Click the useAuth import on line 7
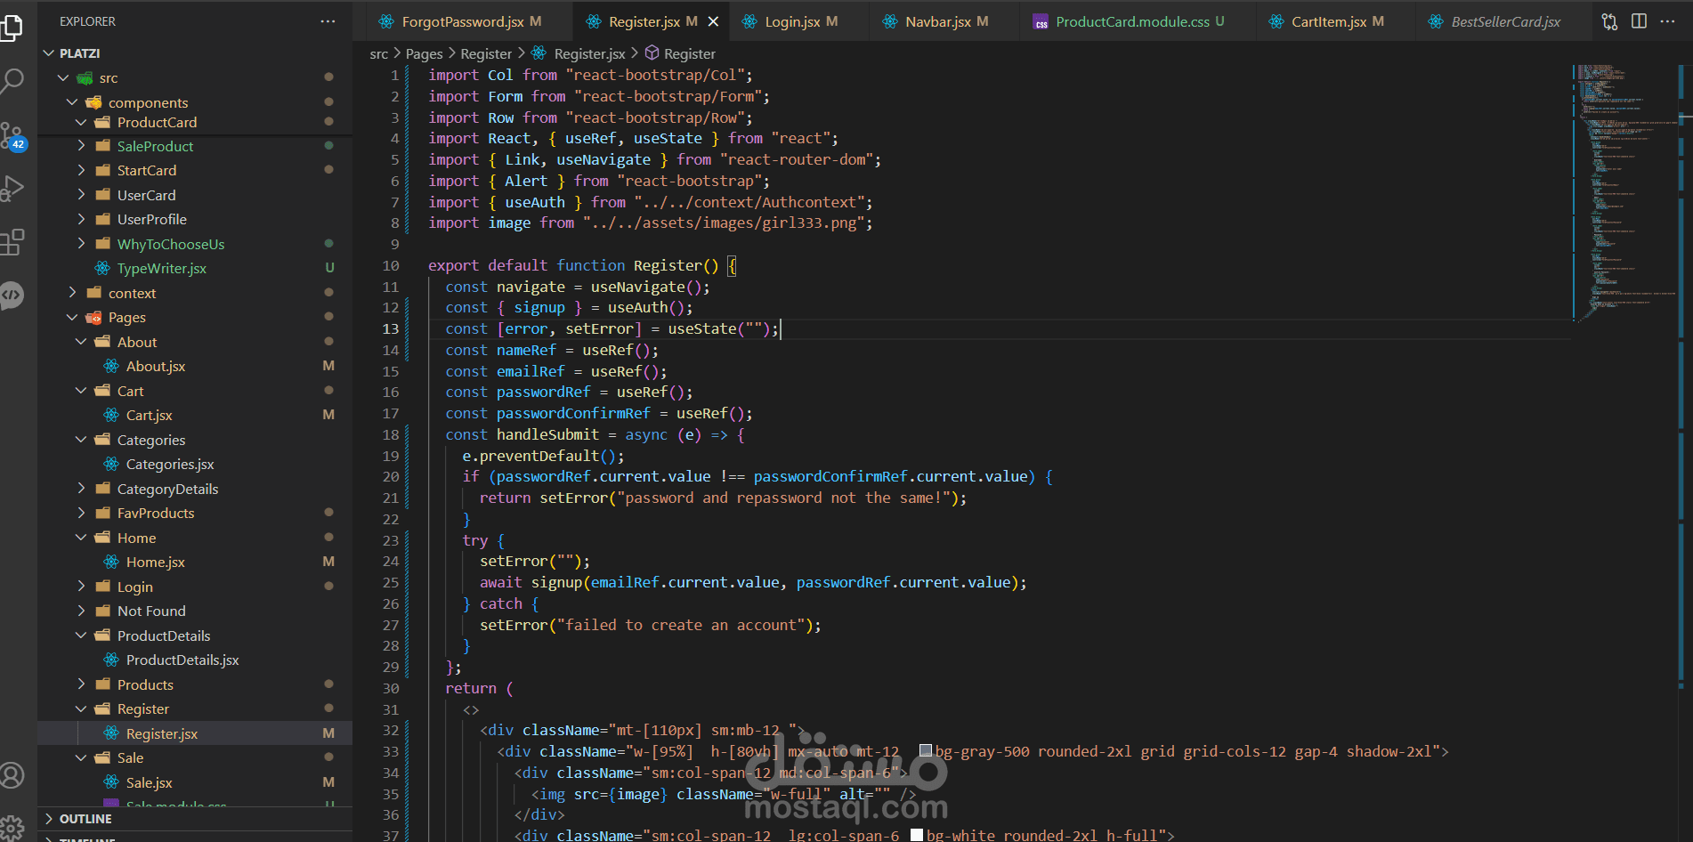This screenshot has height=842, width=1693. click(534, 202)
